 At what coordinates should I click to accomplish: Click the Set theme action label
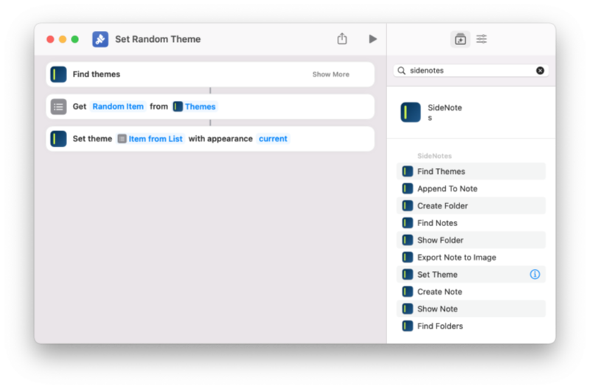click(92, 139)
